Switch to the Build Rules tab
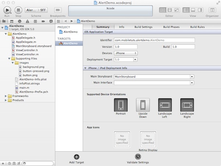This screenshot has width=221, height=166. click(197, 27)
